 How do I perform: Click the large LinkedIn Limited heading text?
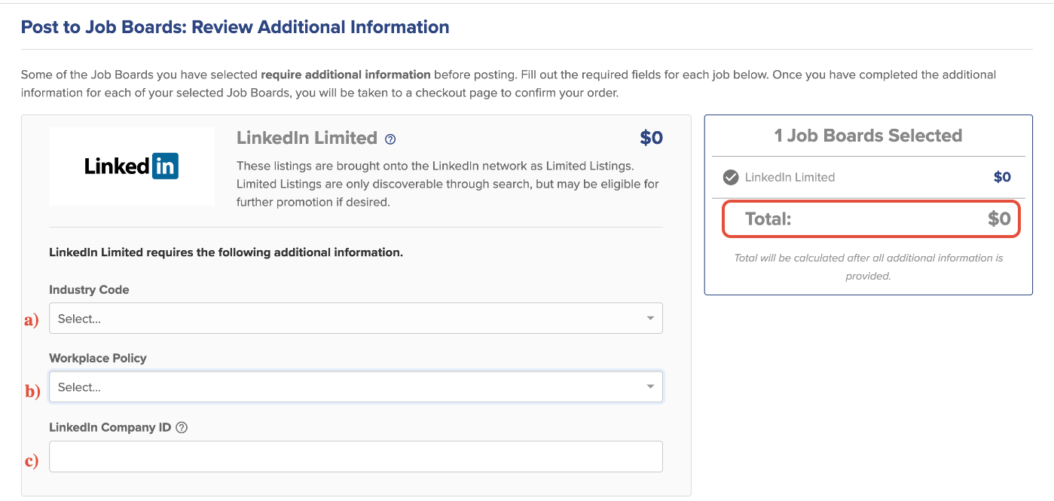click(307, 138)
